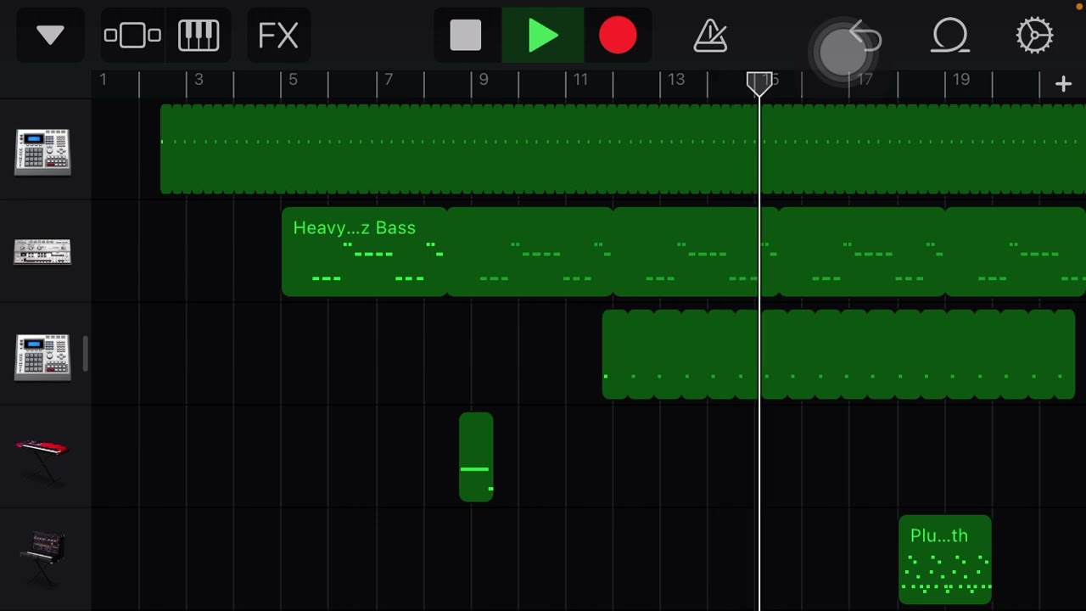Open the keyboard instrument view
Screen dimensions: 1086x611
(199, 36)
